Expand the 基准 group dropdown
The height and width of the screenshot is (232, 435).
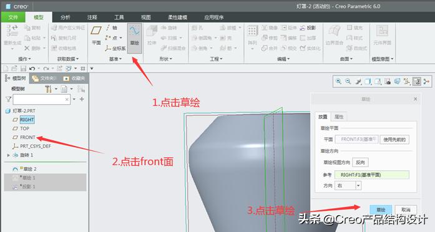pos(115,59)
